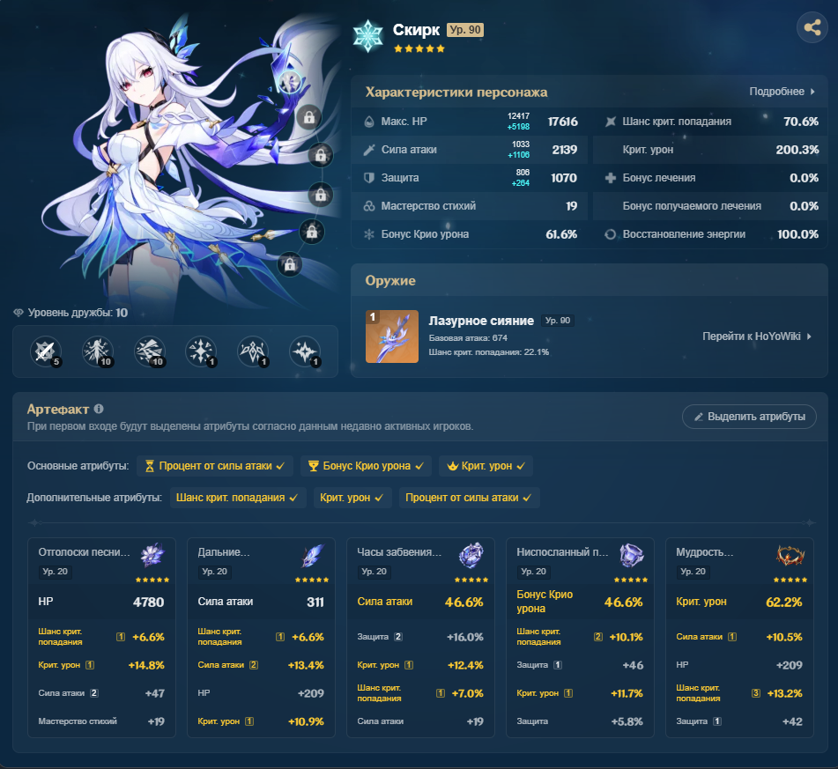Select the unlocked first constellation node
The width and height of the screenshot is (838, 769).
(x=290, y=82)
